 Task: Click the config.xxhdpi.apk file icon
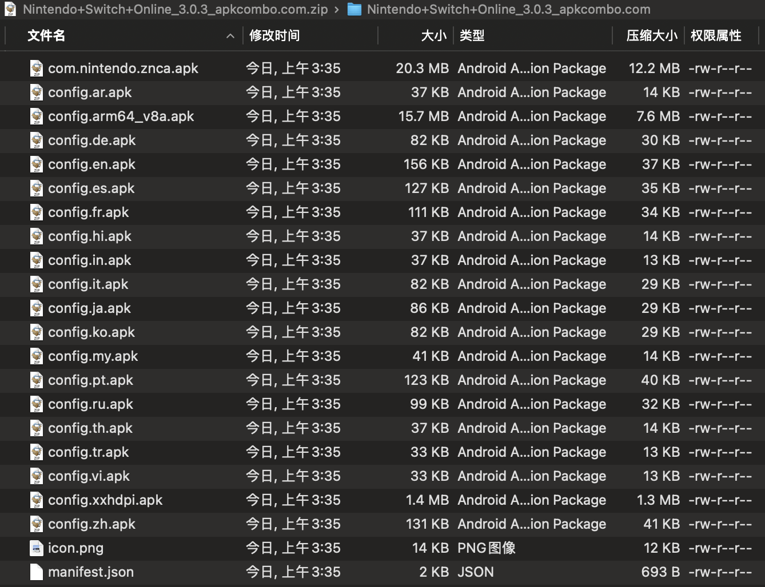pyautogui.click(x=37, y=500)
